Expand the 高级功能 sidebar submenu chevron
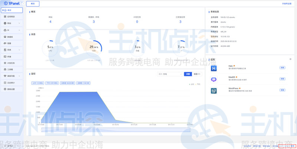This screenshot has height=149, width=297. [x=19, y=76]
